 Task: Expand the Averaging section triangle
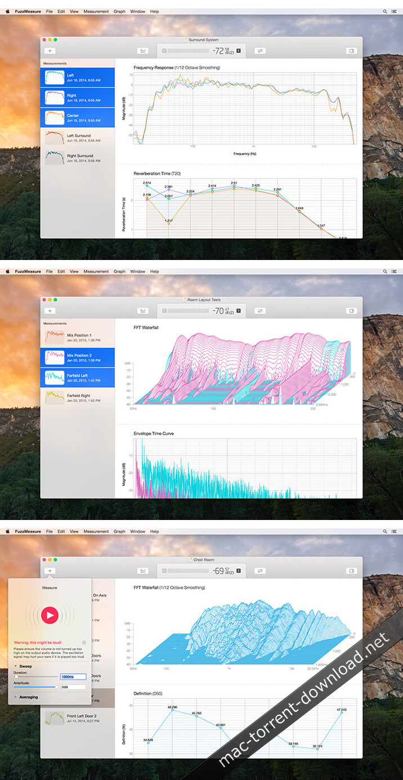[15, 697]
